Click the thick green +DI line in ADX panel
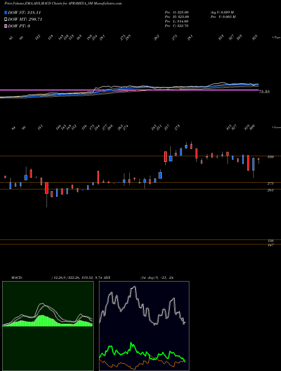 click(132, 344)
